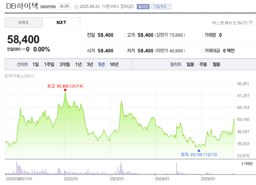Click the current price 58,400 large figure

click(x=23, y=40)
